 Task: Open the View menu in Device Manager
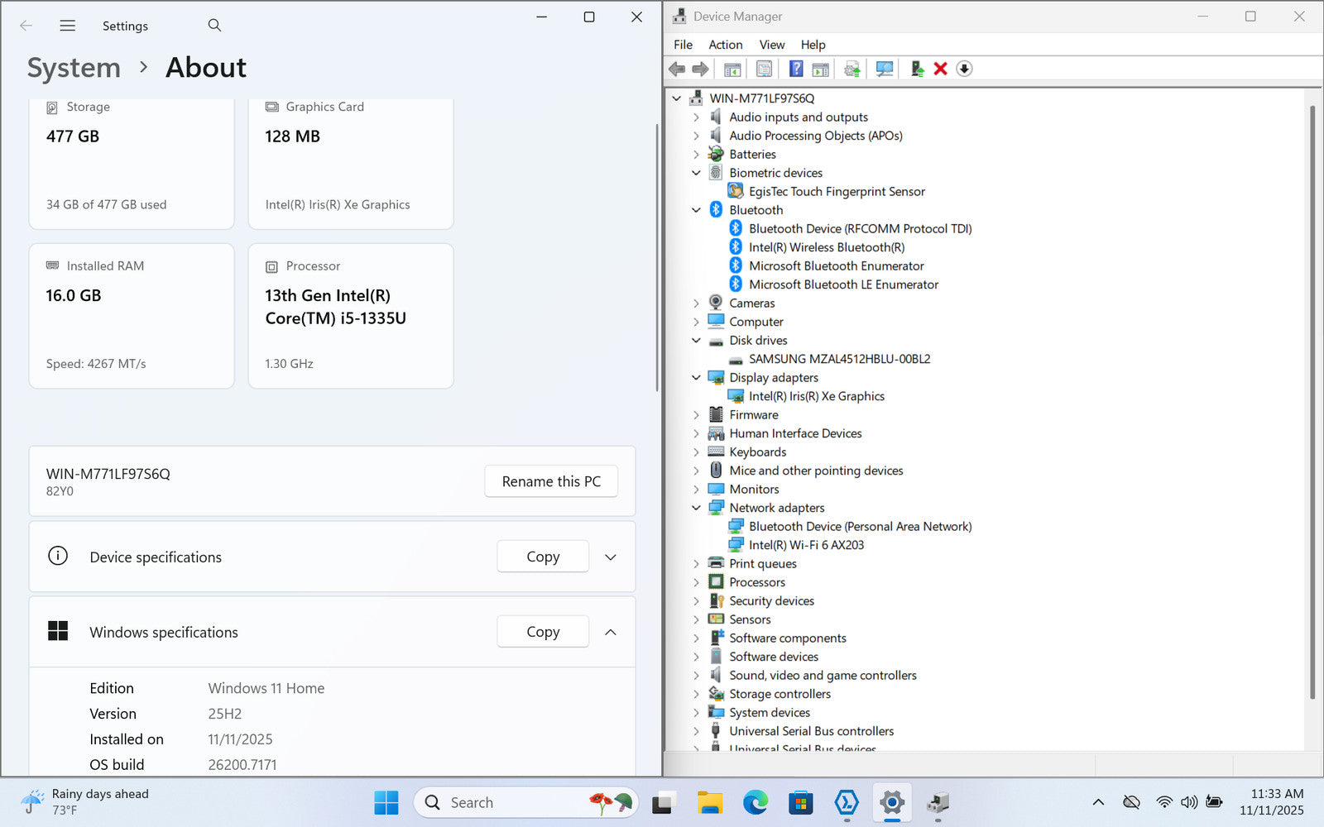click(x=771, y=45)
